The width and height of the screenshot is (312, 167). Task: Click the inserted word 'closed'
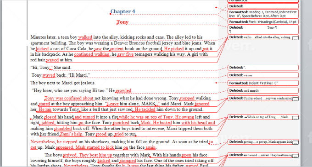pos(50,117)
